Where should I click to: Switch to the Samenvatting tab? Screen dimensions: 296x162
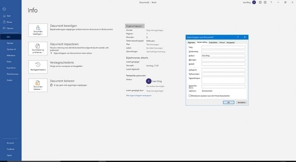pos(202,42)
